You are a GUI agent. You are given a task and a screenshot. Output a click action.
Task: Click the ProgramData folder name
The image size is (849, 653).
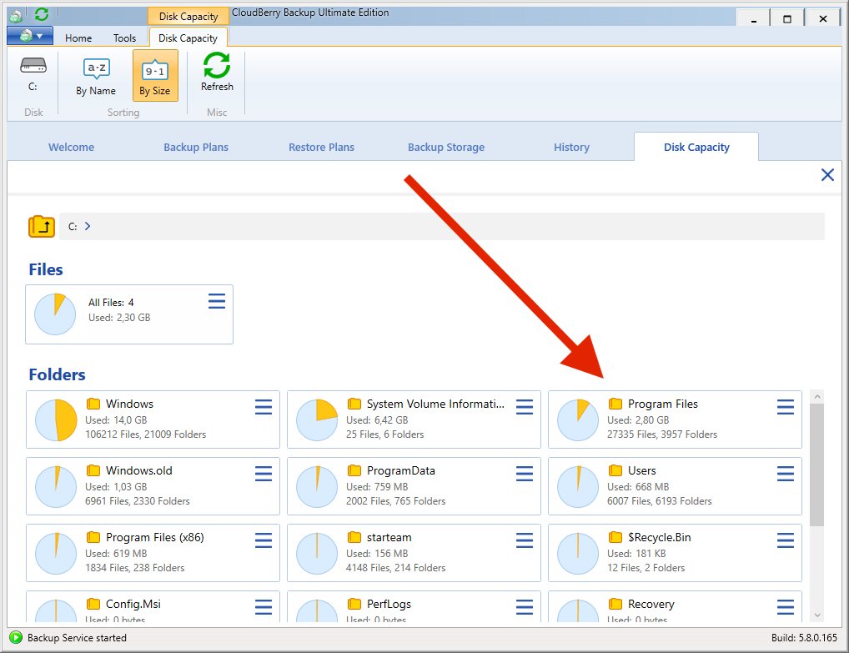tap(400, 470)
